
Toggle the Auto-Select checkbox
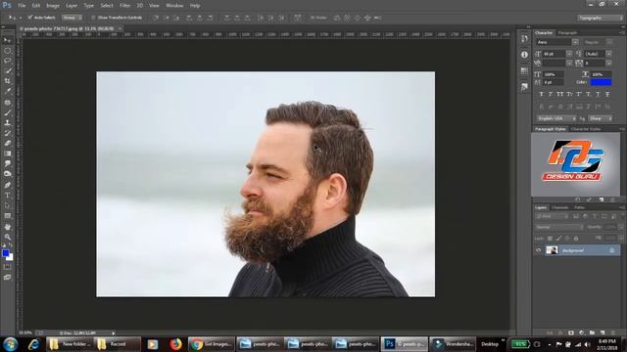(30, 18)
